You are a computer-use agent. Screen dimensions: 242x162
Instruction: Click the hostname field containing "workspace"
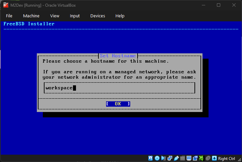(119, 88)
